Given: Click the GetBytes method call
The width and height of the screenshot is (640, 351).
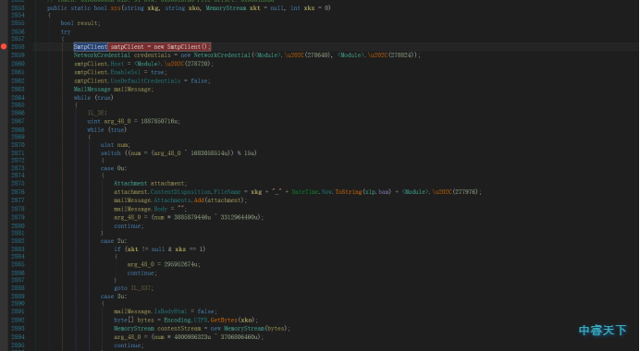Looking at the screenshot, I should [224, 320].
